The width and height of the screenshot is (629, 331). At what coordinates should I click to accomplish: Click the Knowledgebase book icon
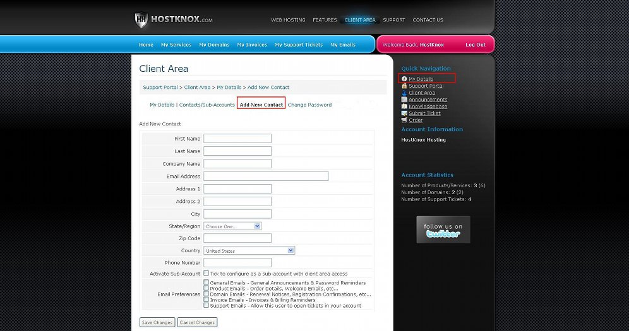click(x=404, y=107)
